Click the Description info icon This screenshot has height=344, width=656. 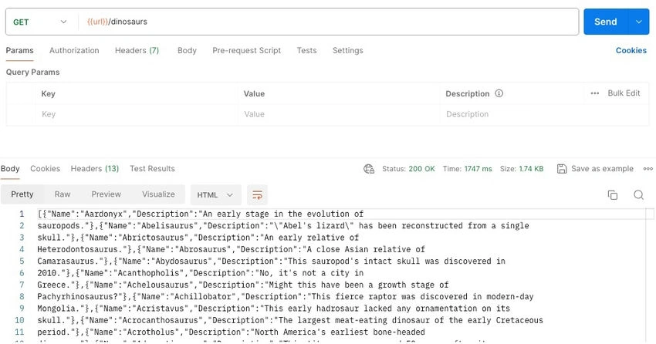click(499, 93)
